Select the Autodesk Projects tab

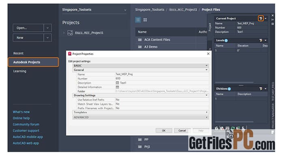(33, 62)
